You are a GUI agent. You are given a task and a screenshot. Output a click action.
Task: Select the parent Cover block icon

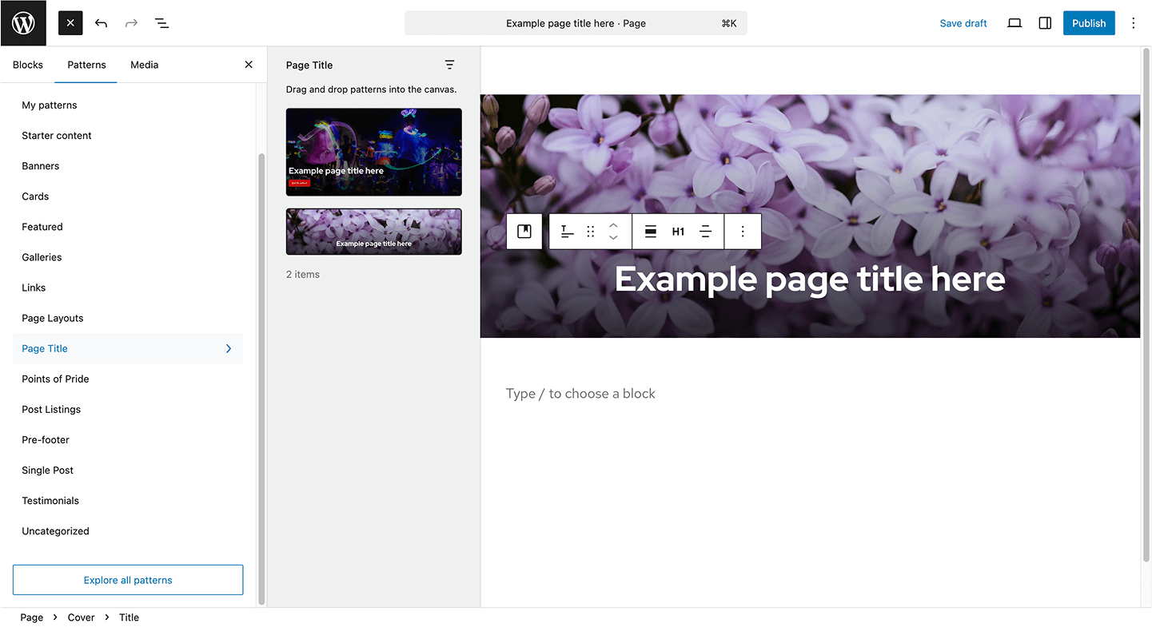pyautogui.click(x=524, y=232)
